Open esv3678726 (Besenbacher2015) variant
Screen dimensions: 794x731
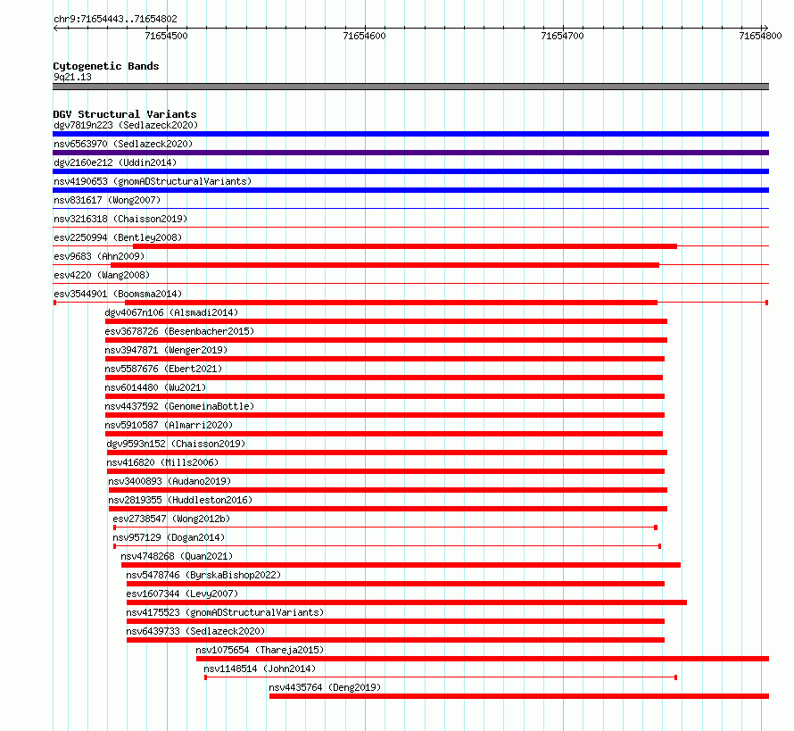179,331
